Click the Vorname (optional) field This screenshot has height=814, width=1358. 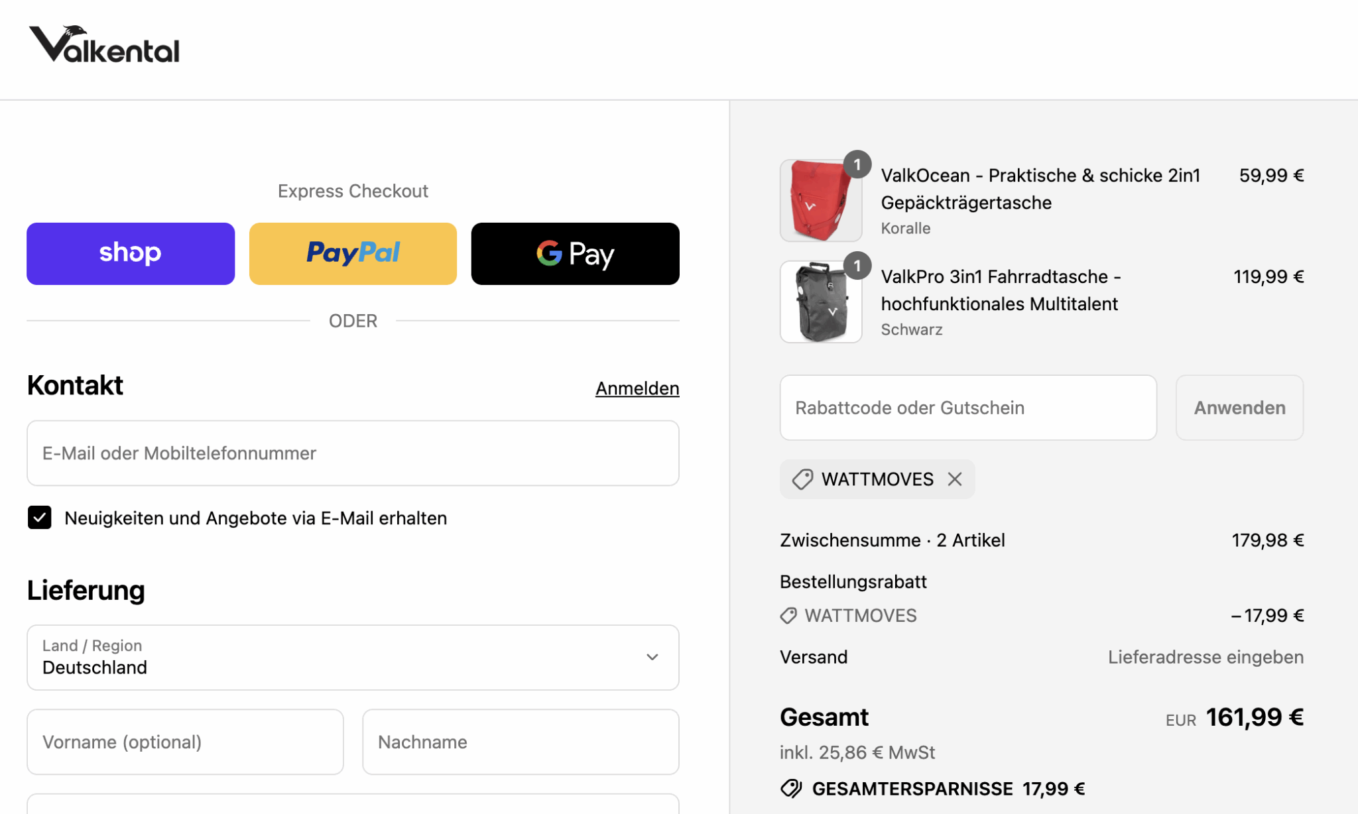pyautogui.click(x=185, y=741)
